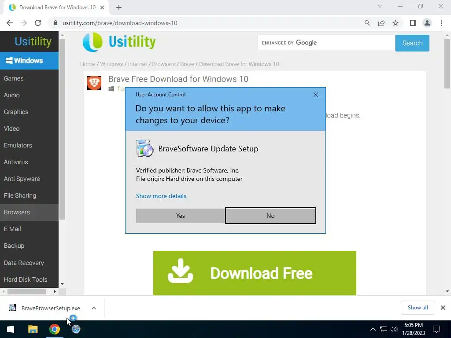Open File Sharing category in sidebar
Screen dimensions: 451x338
click(x=29, y=195)
